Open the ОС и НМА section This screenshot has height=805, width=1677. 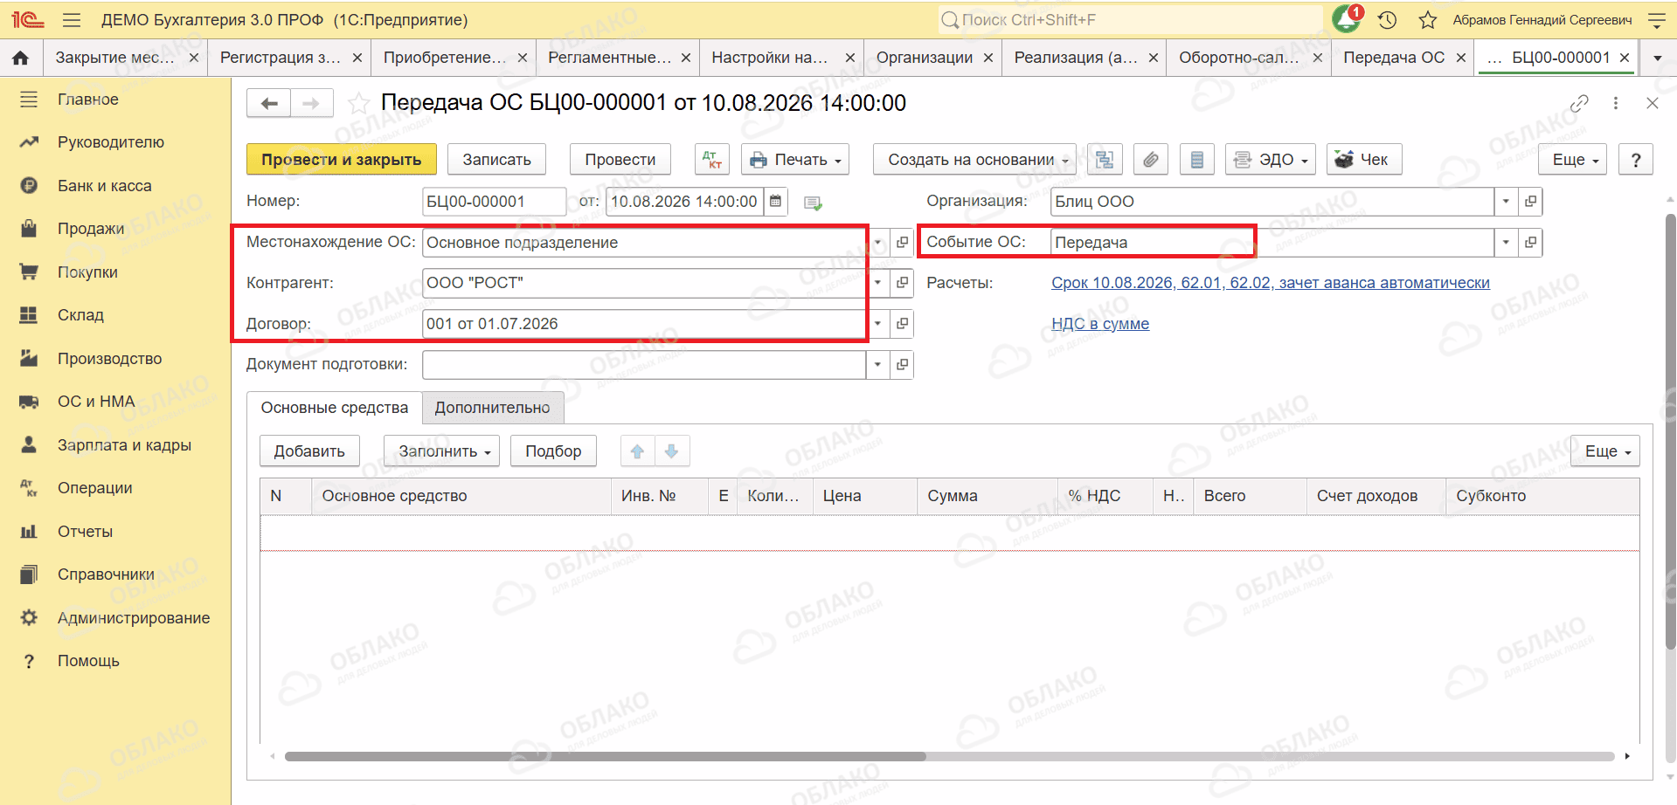(x=96, y=402)
